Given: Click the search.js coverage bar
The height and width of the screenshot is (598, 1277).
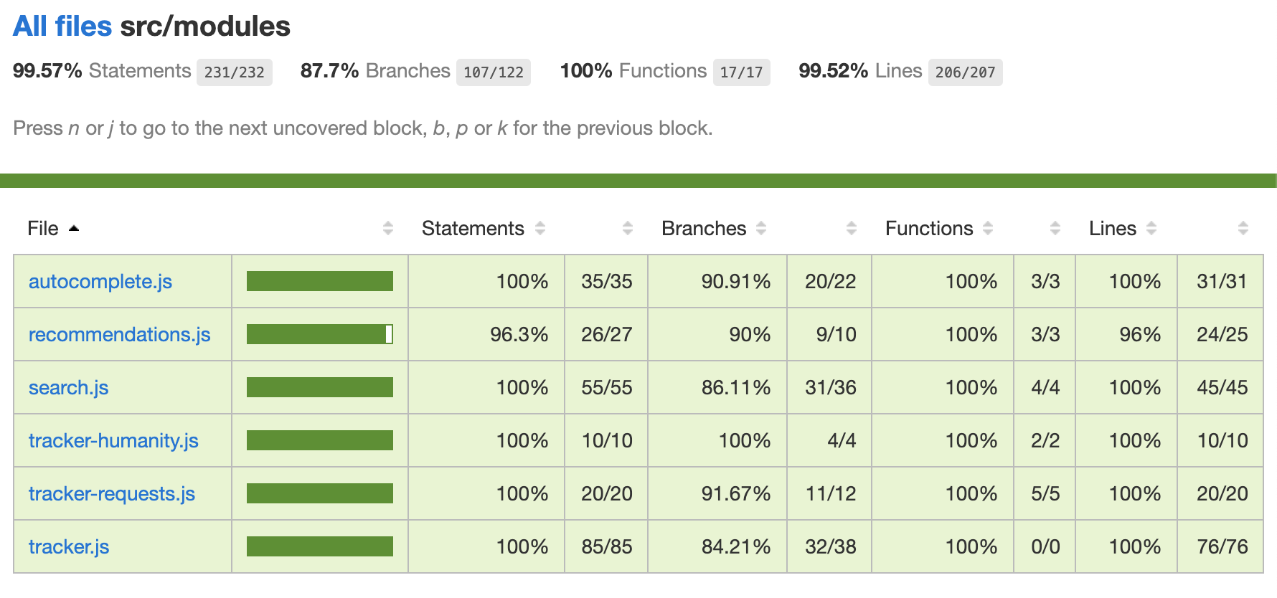Looking at the screenshot, I should click(x=320, y=387).
